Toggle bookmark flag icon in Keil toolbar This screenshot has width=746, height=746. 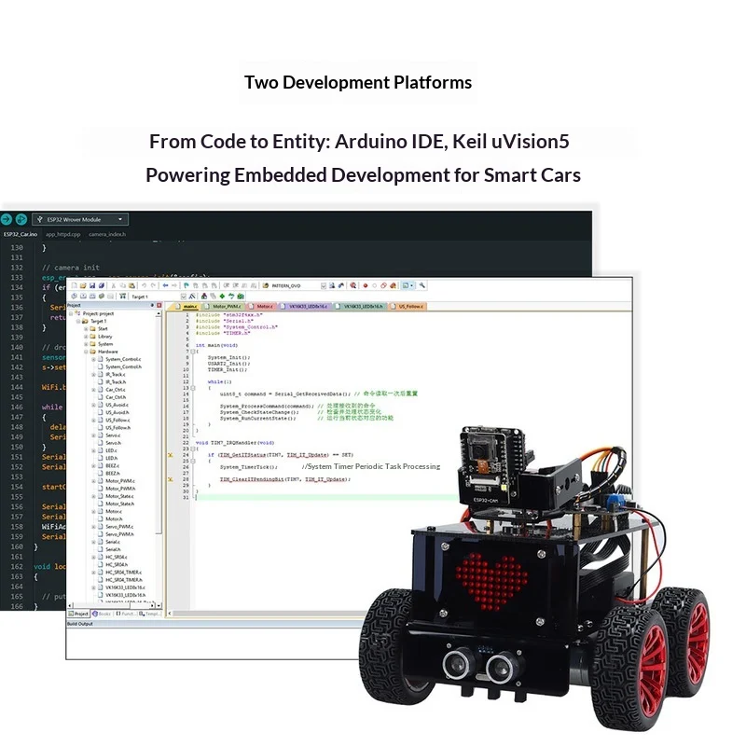click(186, 285)
